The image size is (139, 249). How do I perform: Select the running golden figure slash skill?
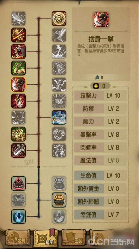18,35
